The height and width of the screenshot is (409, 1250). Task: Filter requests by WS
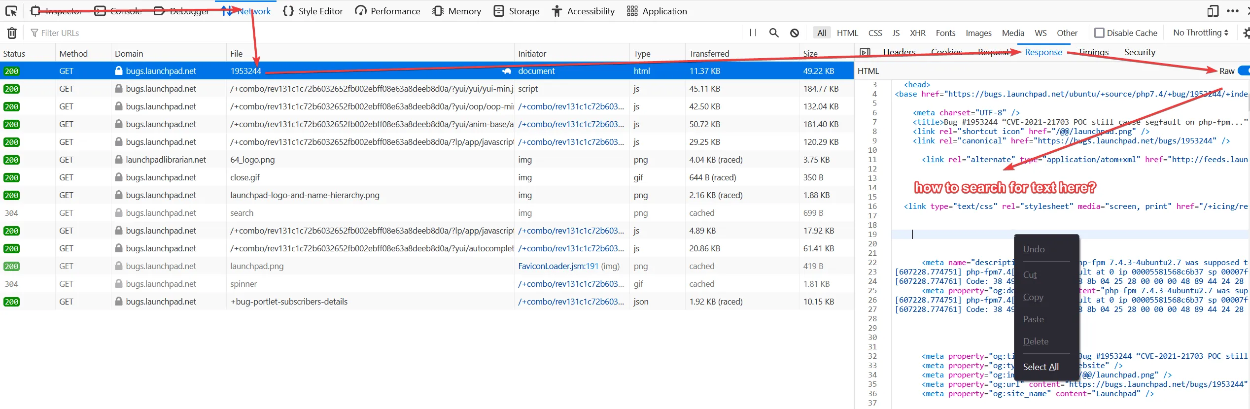click(x=1041, y=33)
